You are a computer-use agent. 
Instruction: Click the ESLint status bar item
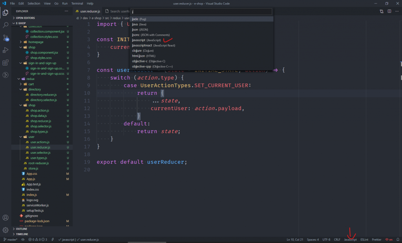coord(364,240)
